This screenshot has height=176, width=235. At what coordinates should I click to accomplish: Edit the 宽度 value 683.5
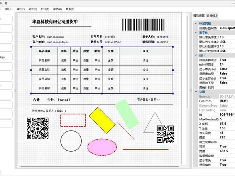tap(227, 151)
